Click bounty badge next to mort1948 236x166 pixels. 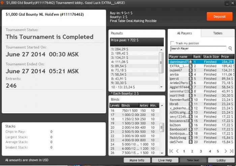[190, 95]
